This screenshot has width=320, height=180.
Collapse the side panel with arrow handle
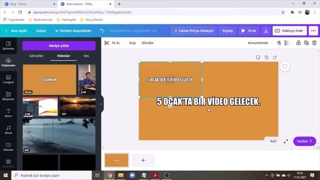tap(101, 104)
